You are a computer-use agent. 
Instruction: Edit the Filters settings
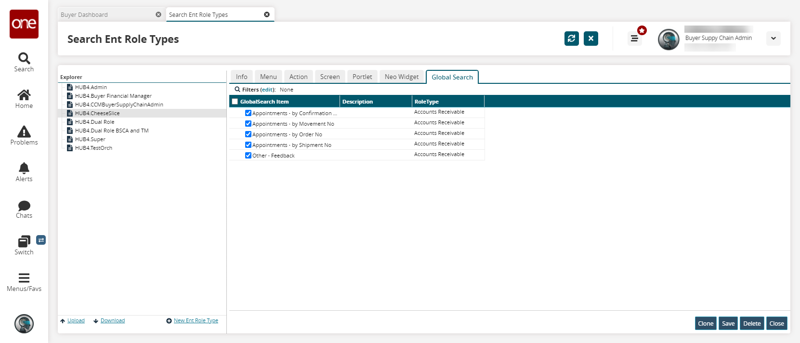click(267, 90)
